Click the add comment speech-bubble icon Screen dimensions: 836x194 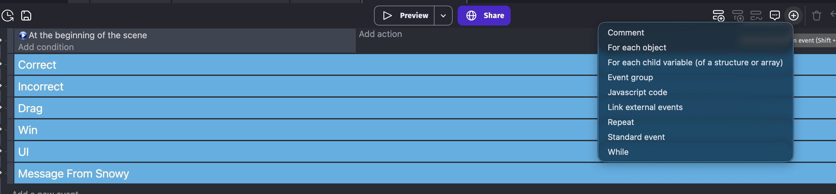[775, 16]
